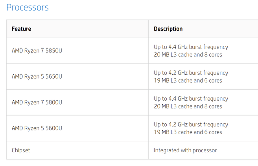
Task: Click L3 cache line in Ryzen 5 5600U row
Action: pyautogui.click(x=188, y=132)
